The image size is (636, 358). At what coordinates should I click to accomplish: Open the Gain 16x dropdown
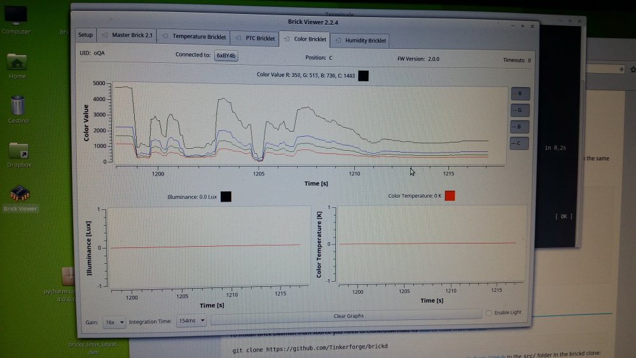point(114,322)
